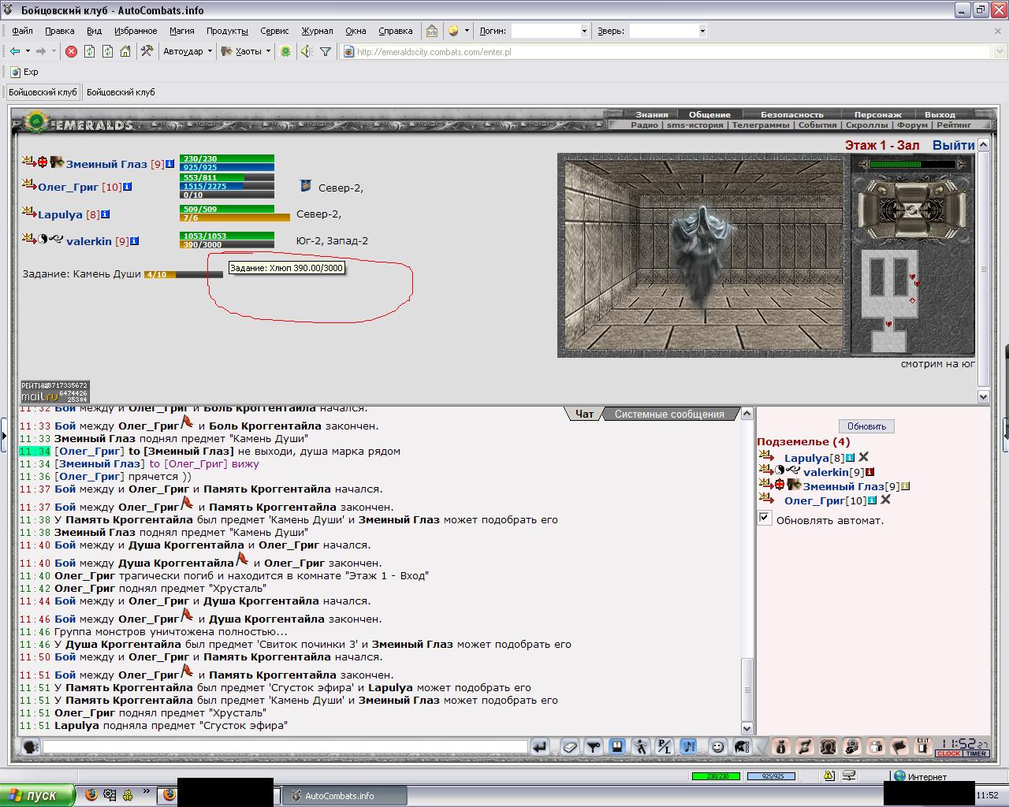Click the smiley face emoticon button
1009x807 pixels.
point(717,746)
